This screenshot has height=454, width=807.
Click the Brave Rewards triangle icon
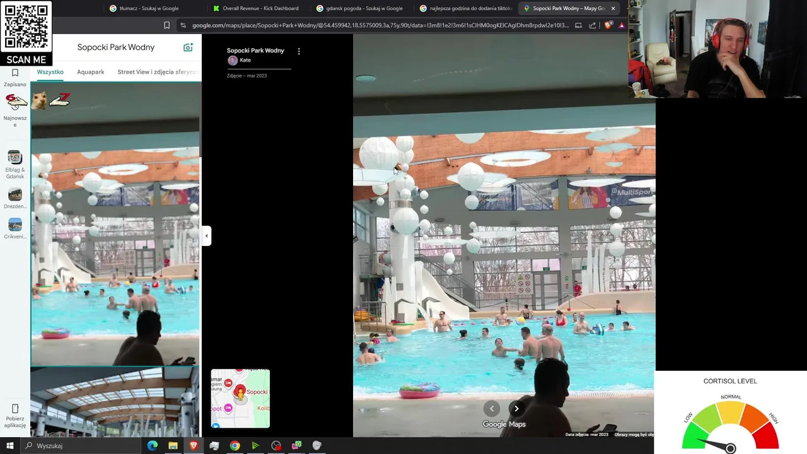(x=622, y=25)
